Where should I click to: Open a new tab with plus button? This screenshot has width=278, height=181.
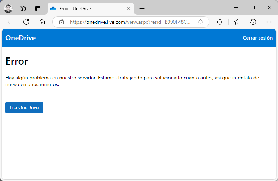coord(142,9)
